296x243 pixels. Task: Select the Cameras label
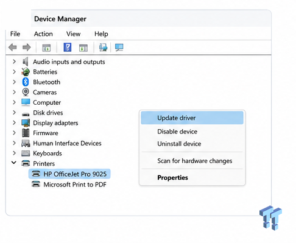45,93
